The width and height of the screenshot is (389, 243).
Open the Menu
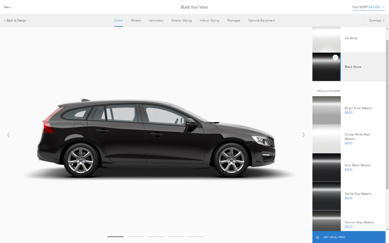[x=7, y=7]
